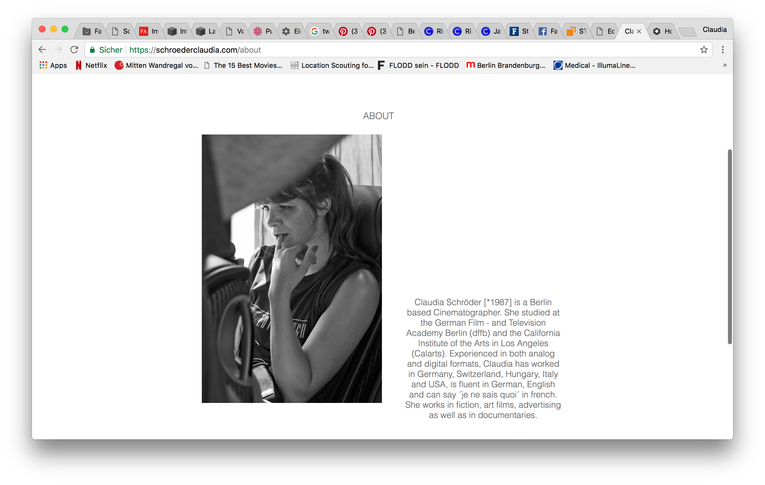Click the URL address field
This screenshot has height=485, width=765.
[x=381, y=50]
